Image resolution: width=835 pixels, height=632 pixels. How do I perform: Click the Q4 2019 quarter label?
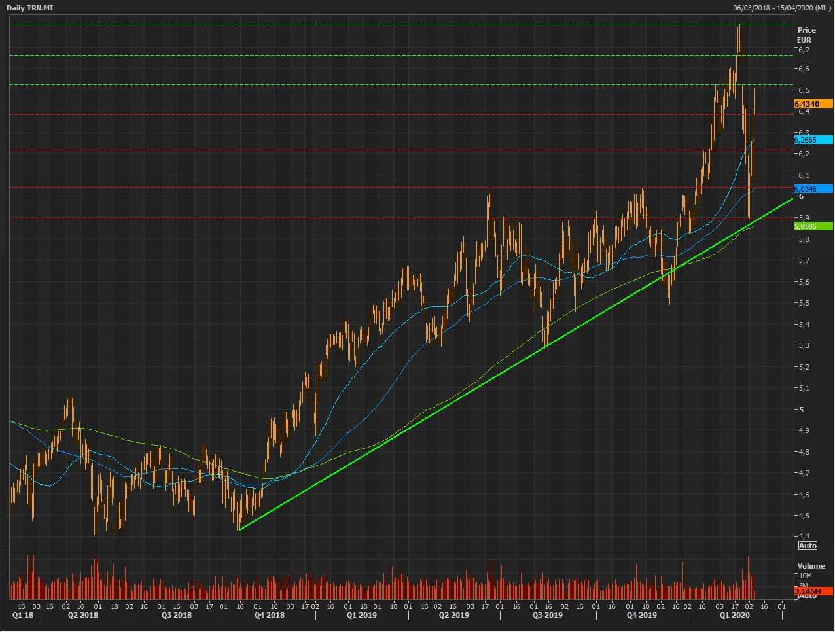pyautogui.click(x=641, y=616)
